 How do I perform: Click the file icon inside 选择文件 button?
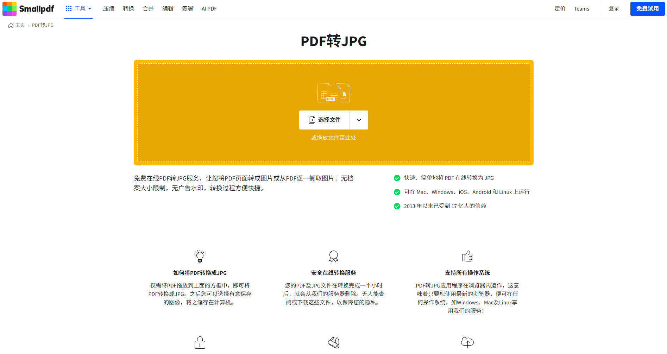312,120
